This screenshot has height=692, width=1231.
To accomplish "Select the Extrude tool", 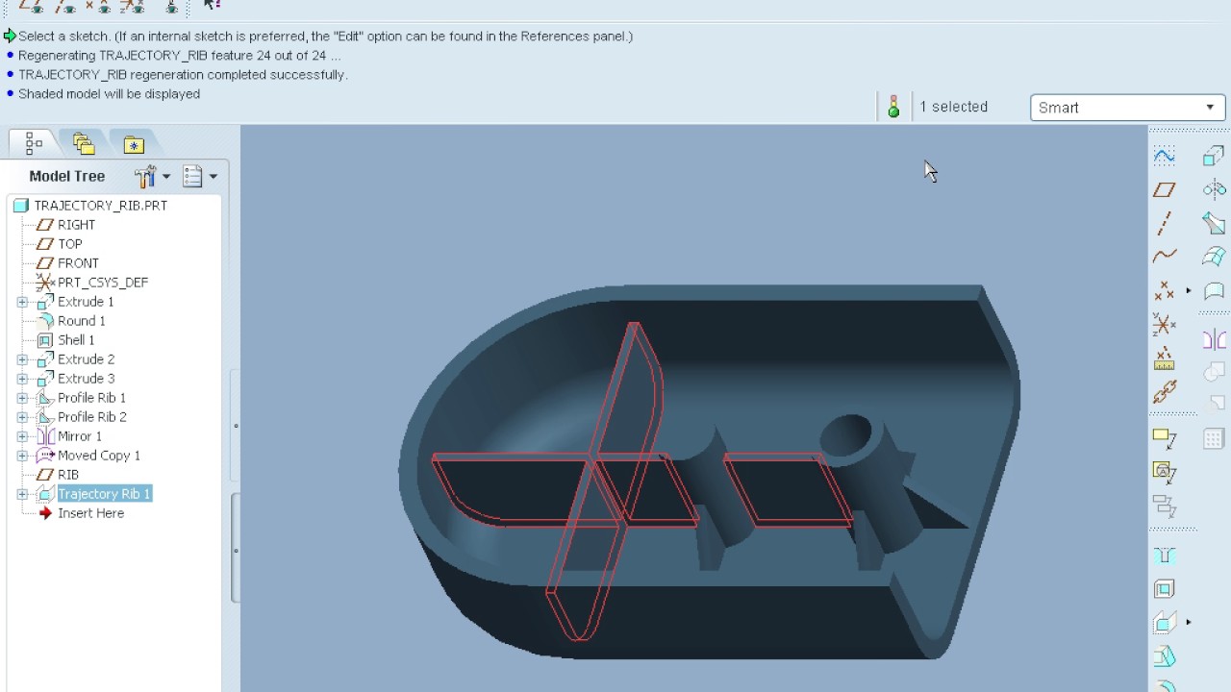I will pyautogui.click(x=1214, y=156).
